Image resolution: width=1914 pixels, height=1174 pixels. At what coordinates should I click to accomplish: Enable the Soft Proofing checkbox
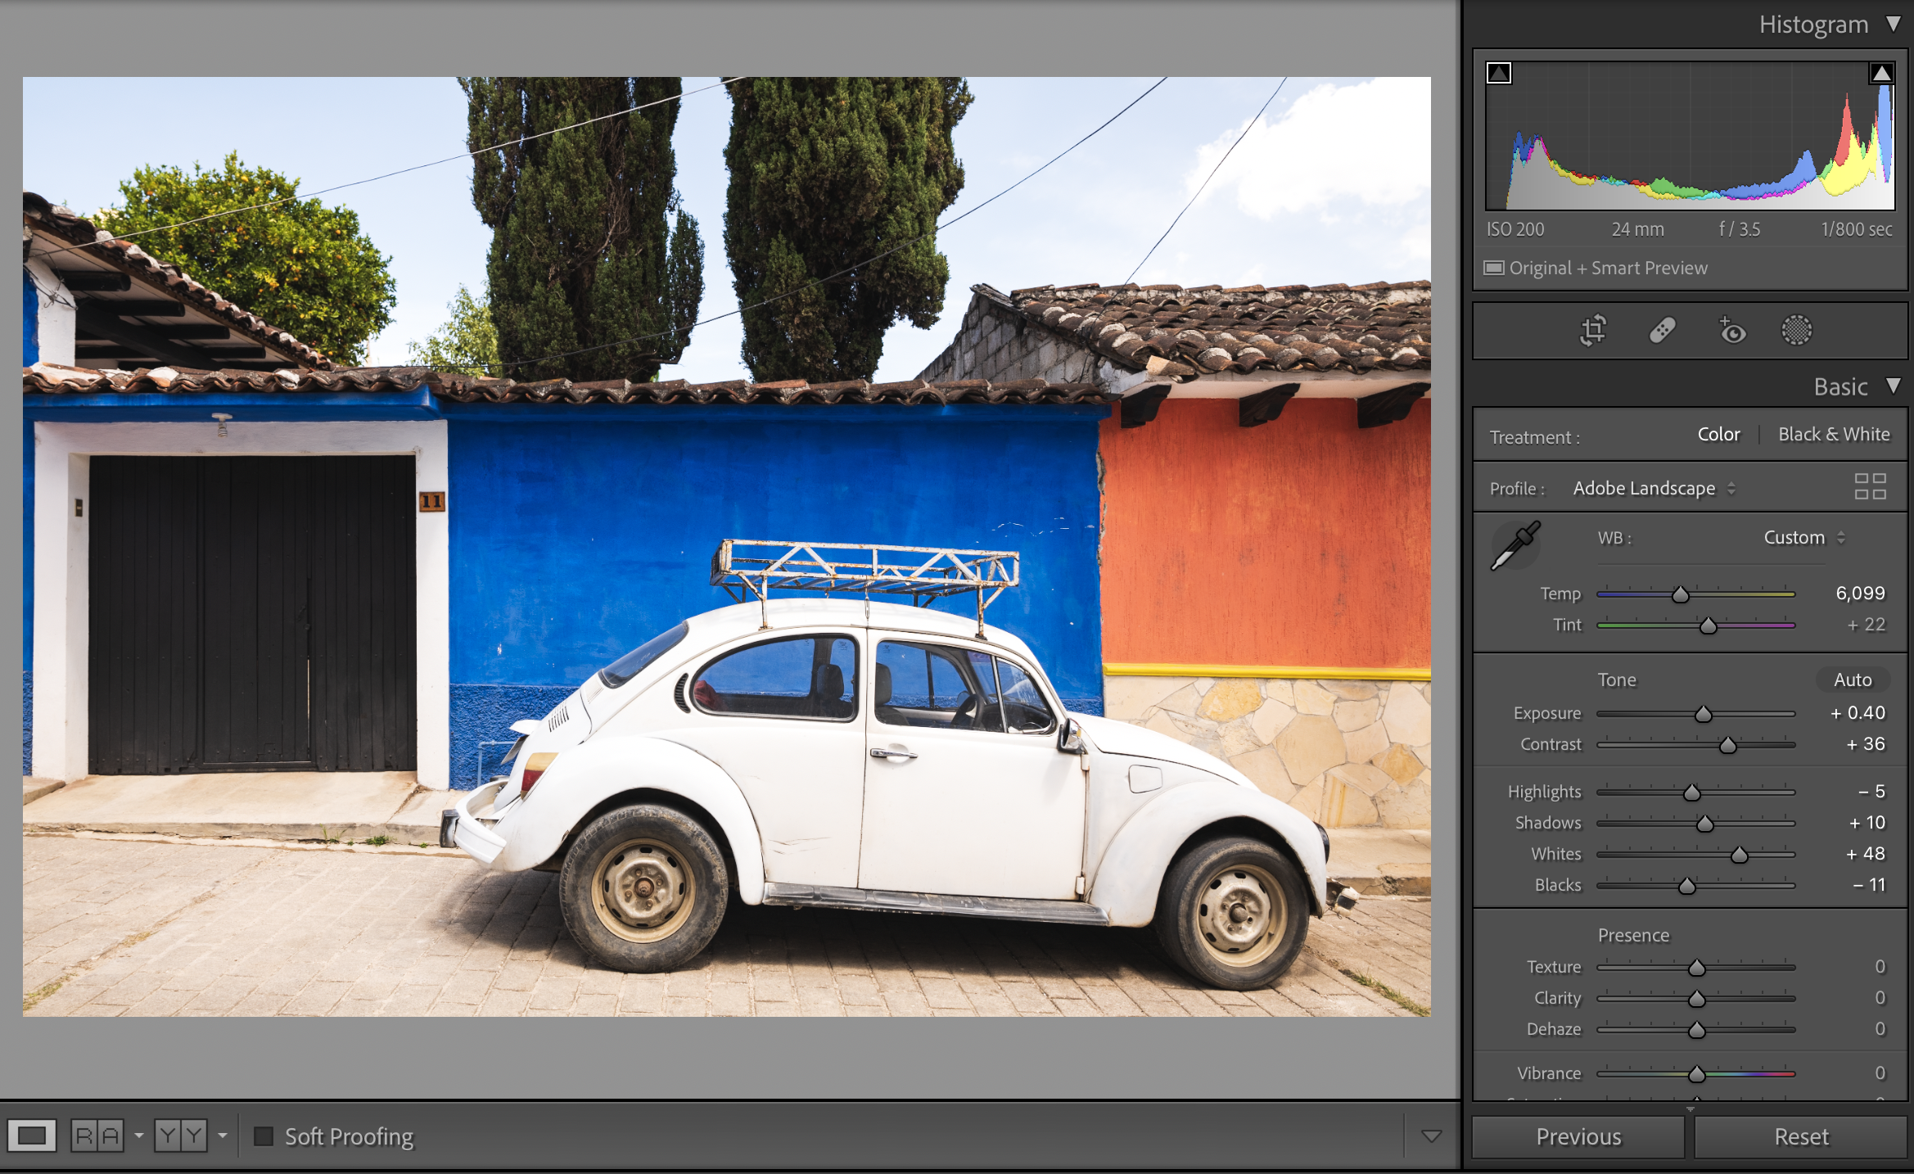click(x=264, y=1136)
